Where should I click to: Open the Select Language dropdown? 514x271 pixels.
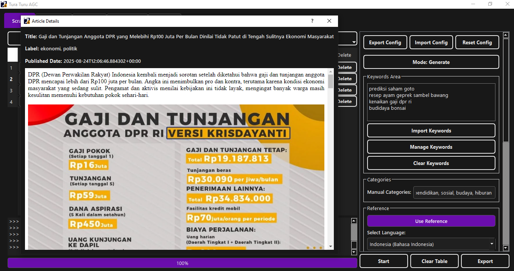[431, 244]
